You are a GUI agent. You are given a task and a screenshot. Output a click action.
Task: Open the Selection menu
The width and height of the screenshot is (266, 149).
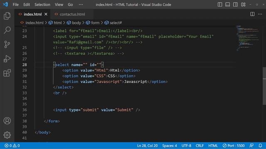tap(42, 5)
